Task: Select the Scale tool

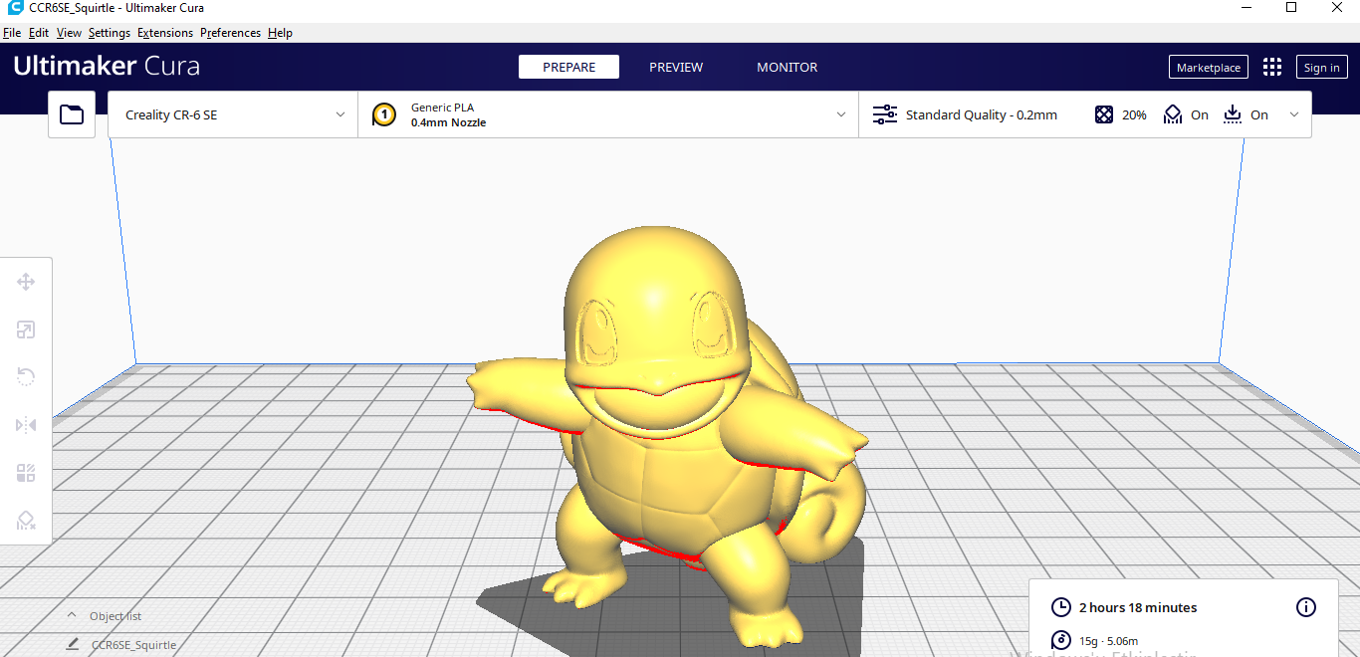Action: pyautogui.click(x=26, y=329)
